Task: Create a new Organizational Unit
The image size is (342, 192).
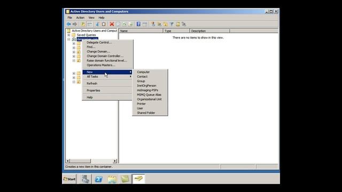Action: pyautogui.click(x=150, y=99)
